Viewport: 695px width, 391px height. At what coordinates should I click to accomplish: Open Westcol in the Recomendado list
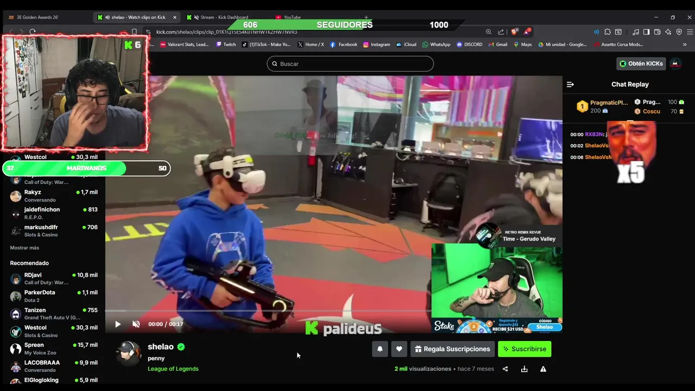tap(54, 331)
